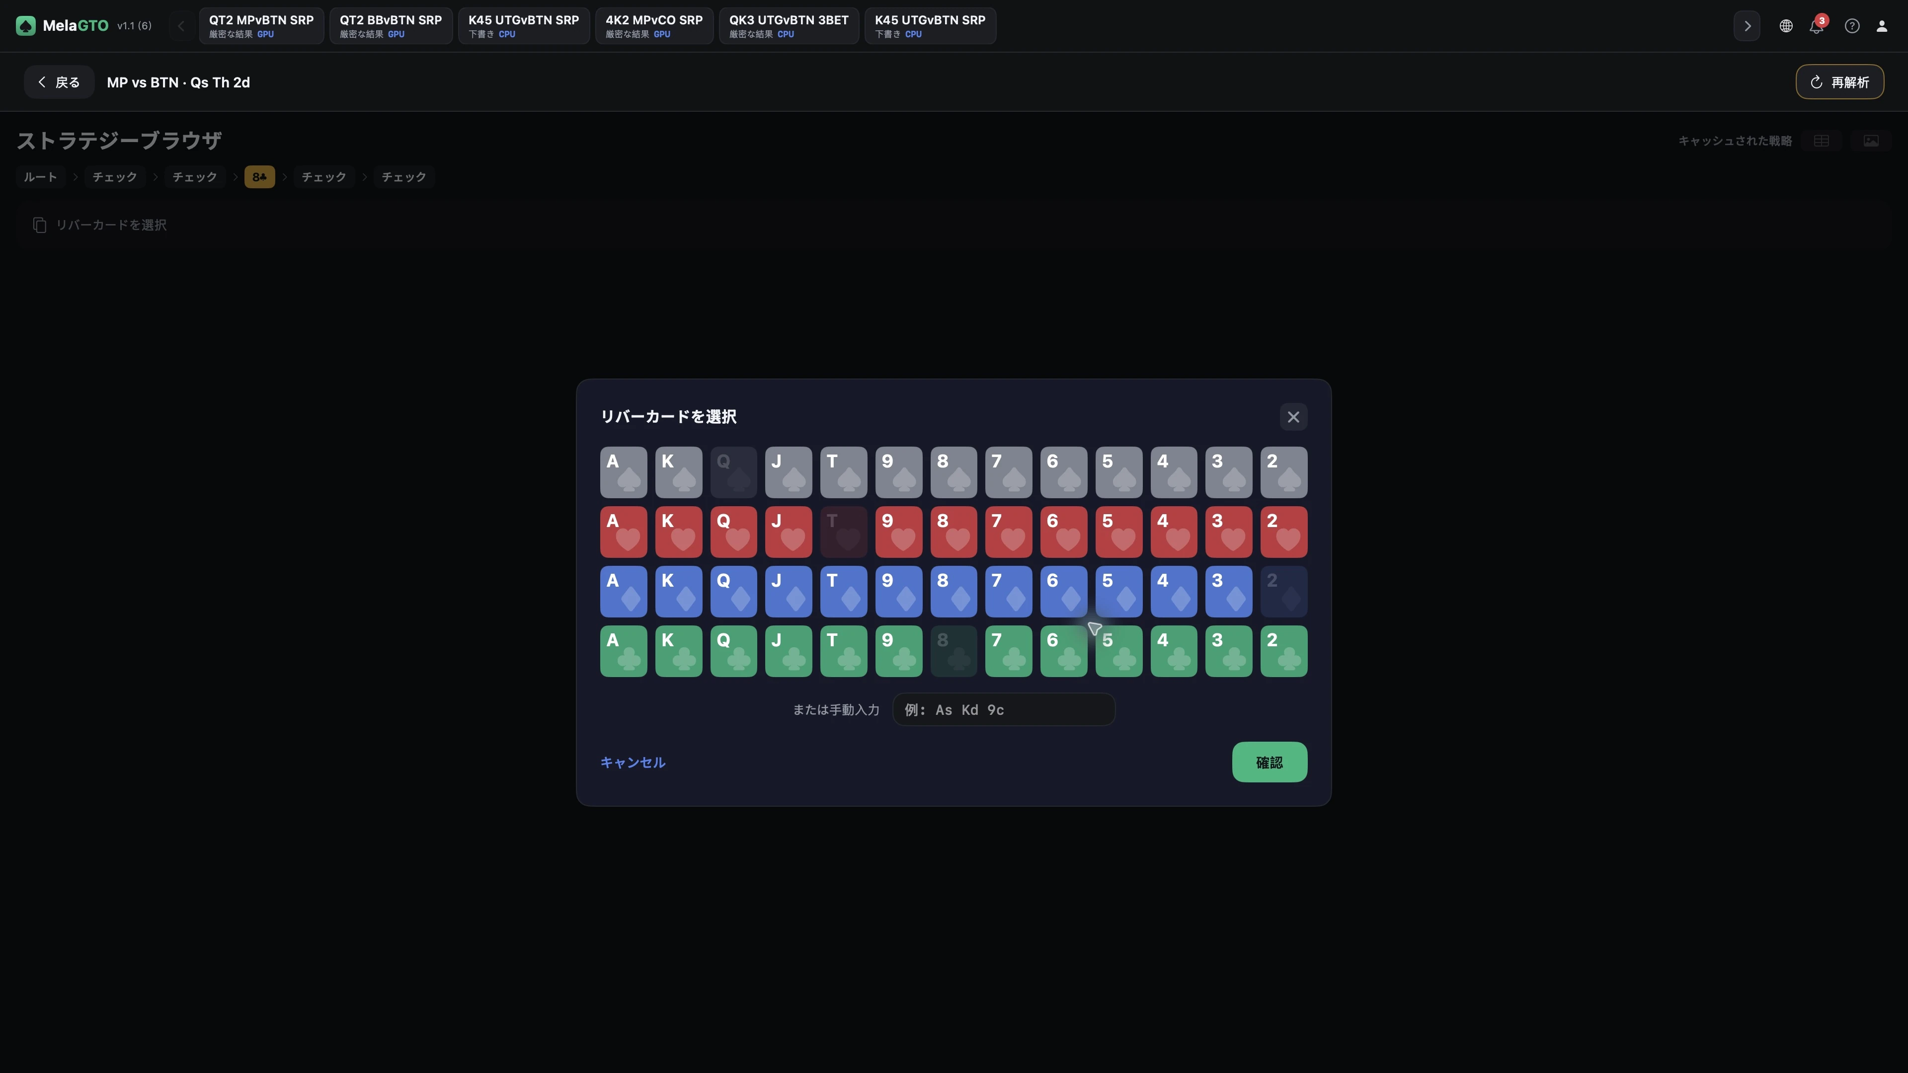Switch to table view icon
The height and width of the screenshot is (1073, 1908).
1822,141
